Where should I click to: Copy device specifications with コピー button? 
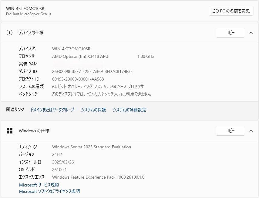pyautogui.click(x=230, y=33)
